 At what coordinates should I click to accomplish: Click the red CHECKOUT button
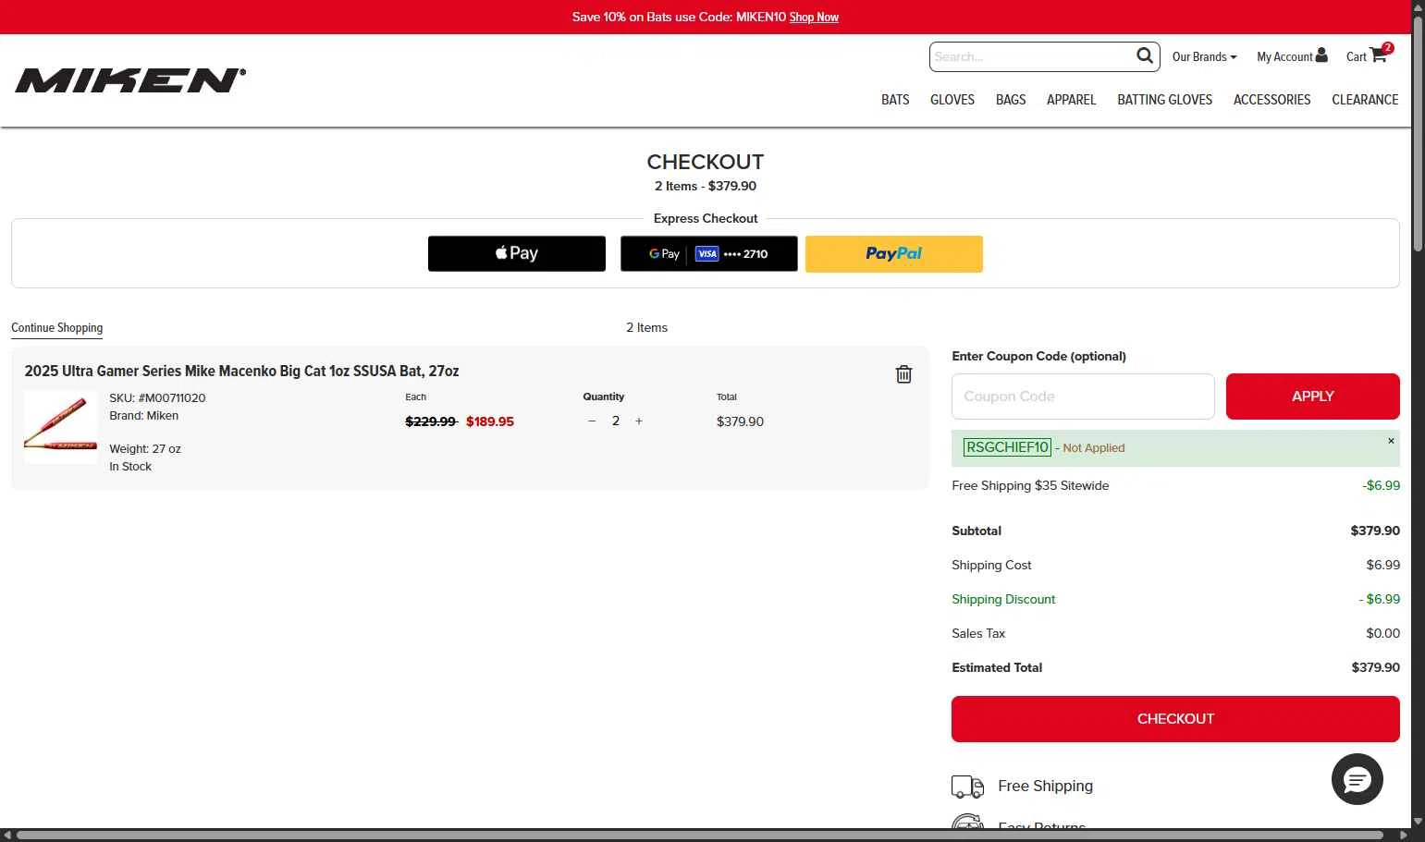(x=1175, y=719)
